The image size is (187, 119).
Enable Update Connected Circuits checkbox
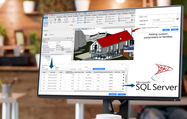coord(140,28)
